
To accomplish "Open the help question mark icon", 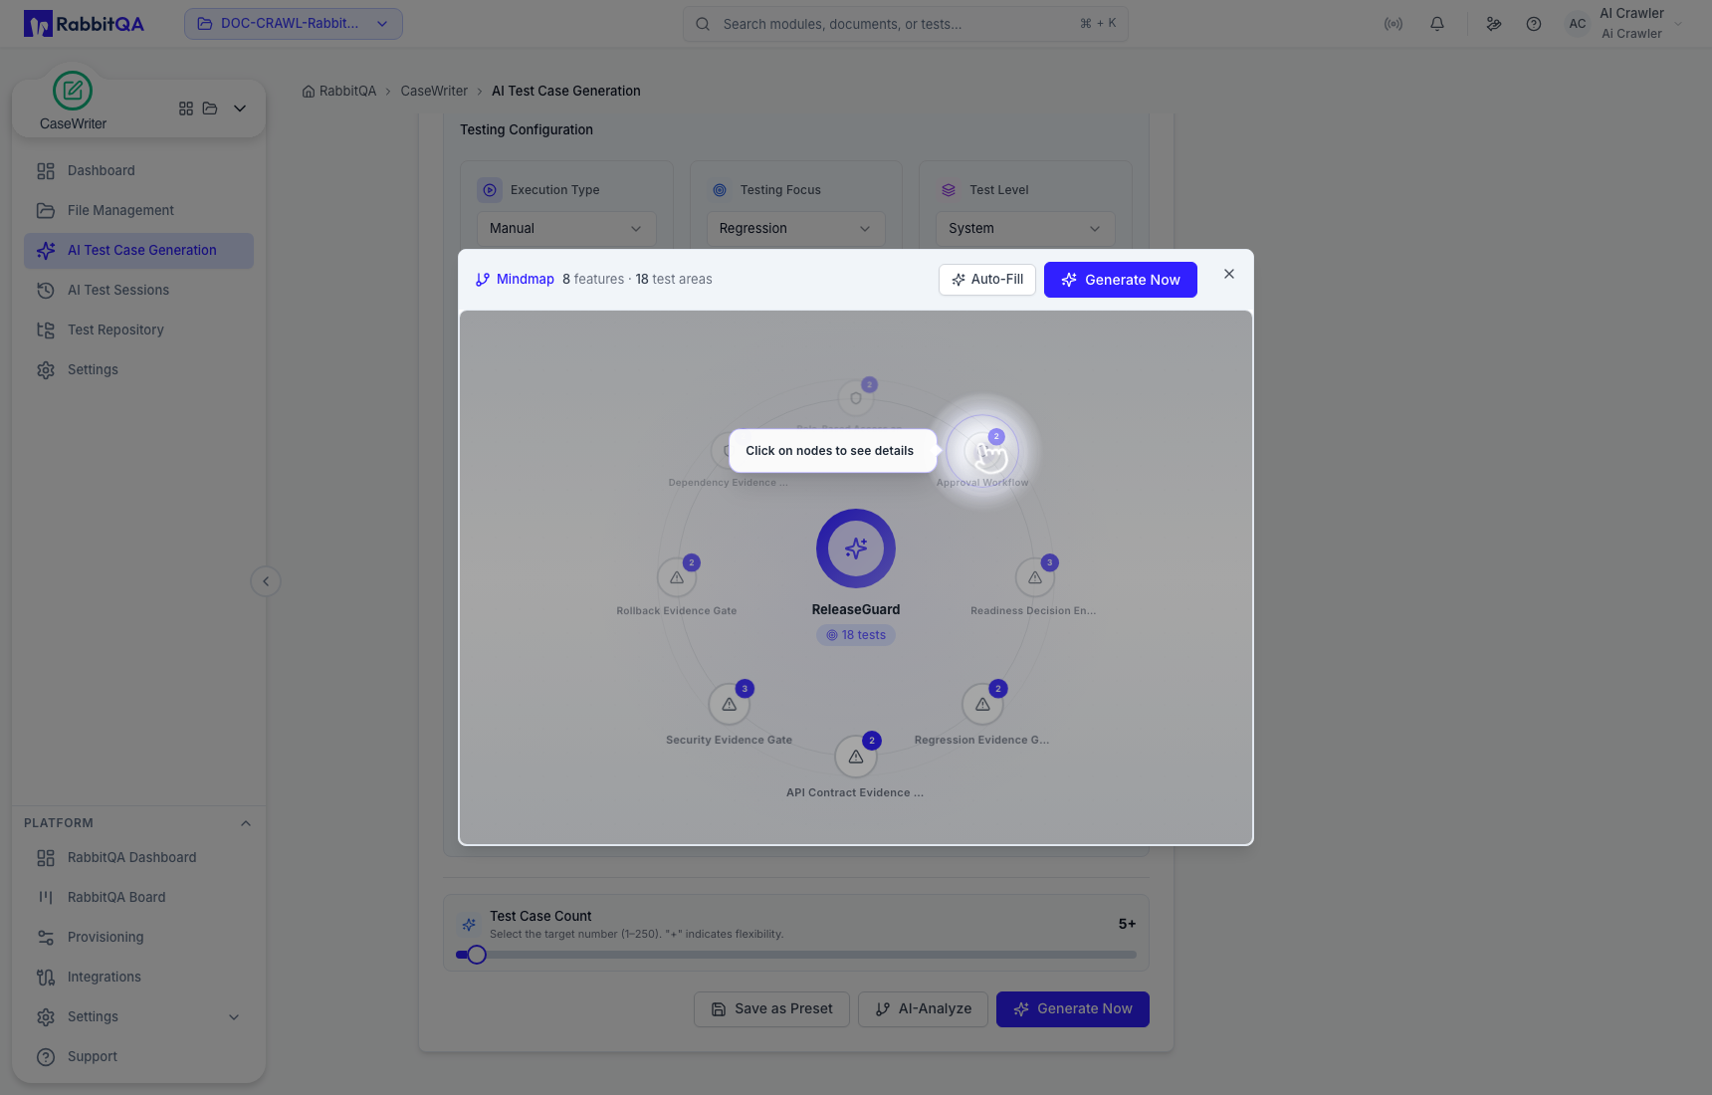I will 1534,24.
